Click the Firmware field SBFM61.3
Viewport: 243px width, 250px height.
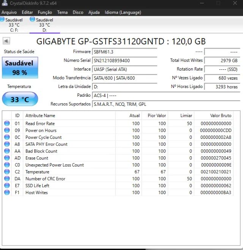click(125, 52)
